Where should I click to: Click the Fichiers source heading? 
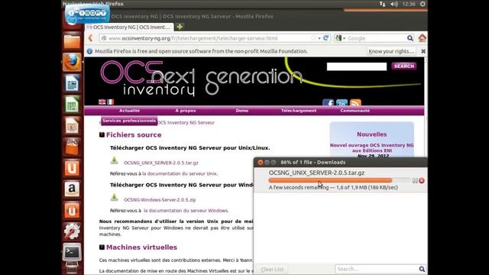click(134, 134)
